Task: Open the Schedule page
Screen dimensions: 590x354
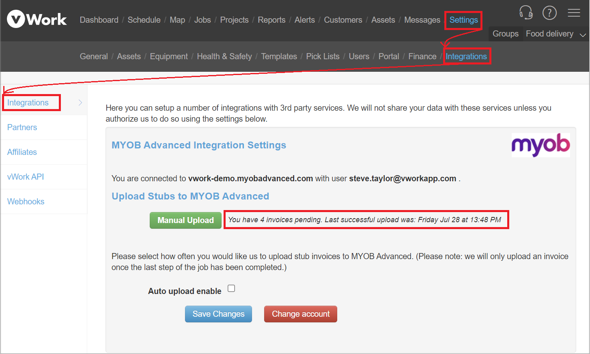Action: (x=144, y=20)
